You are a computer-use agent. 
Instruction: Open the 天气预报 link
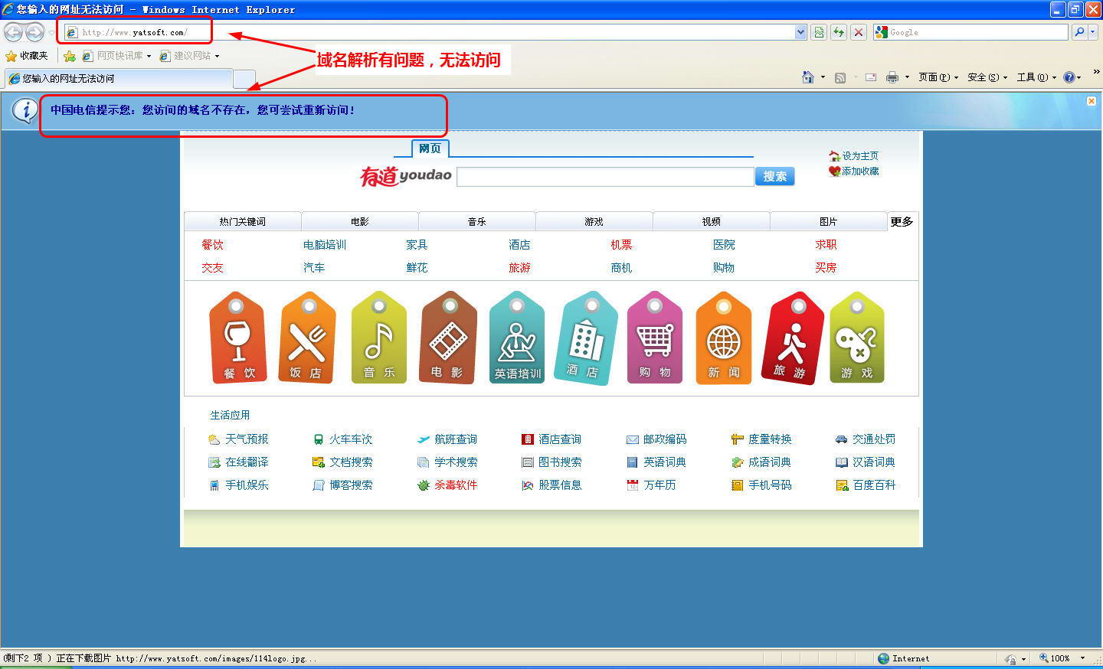(x=246, y=439)
